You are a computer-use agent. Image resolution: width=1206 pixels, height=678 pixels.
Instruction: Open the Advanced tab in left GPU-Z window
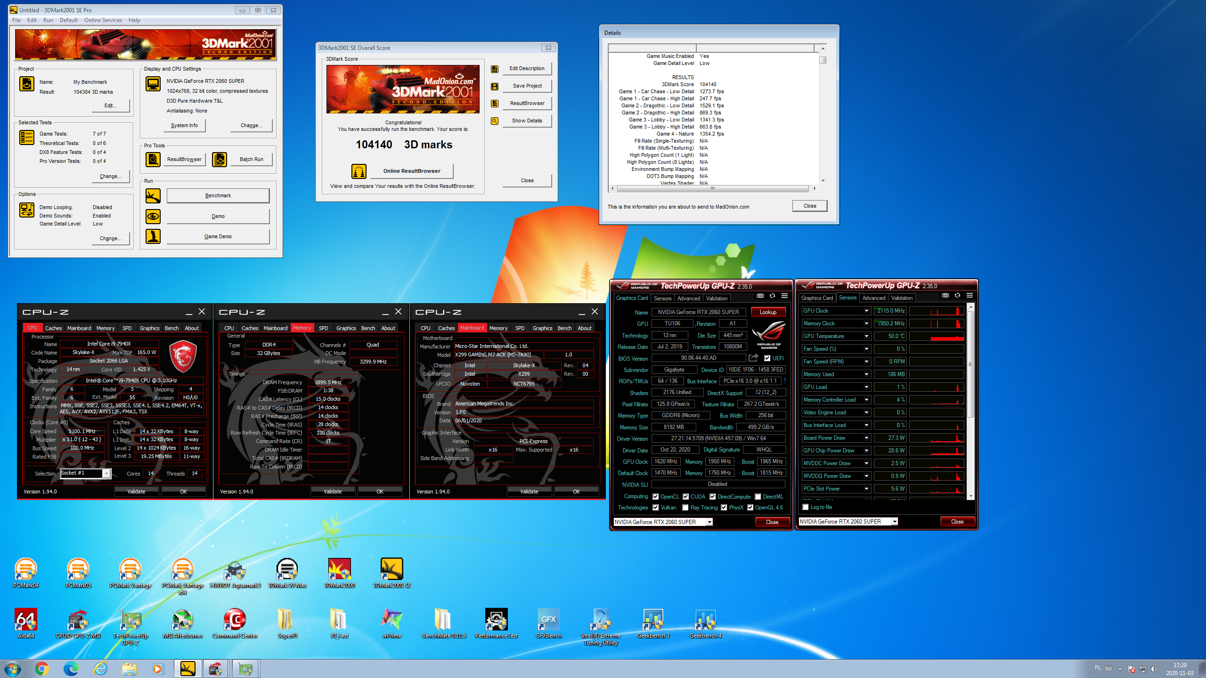click(x=688, y=299)
